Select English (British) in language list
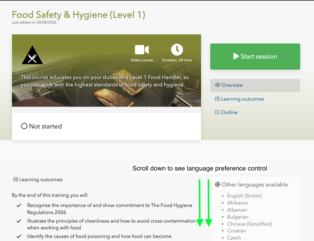Viewport: 314px width, 241px height. pyautogui.click(x=244, y=196)
